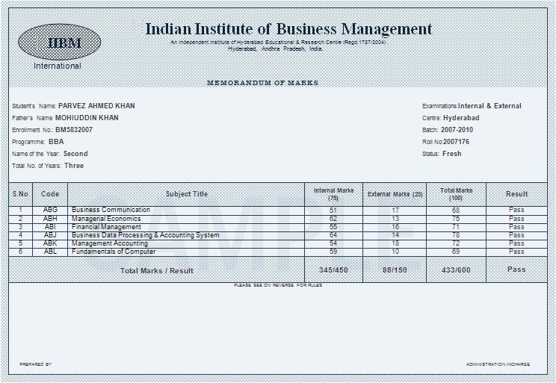The width and height of the screenshot is (556, 383).
Task: Click grand total '433/600'
Action: click(x=456, y=270)
